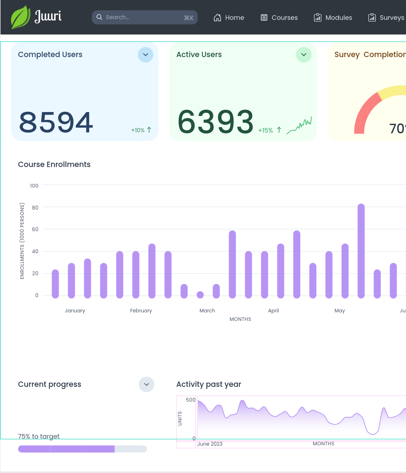This screenshot has width=406, height=473.
Task: Click the Active Users sparkline trend icon
Action: [x=299, y=126]
